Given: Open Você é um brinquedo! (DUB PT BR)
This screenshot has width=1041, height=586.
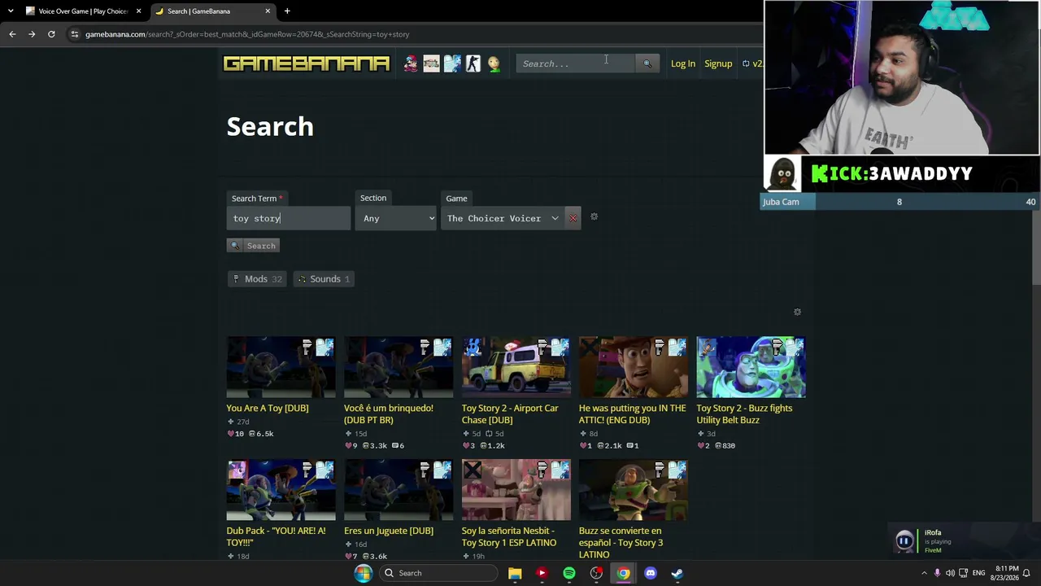Looking at the screenshot, I should point(389,414).
